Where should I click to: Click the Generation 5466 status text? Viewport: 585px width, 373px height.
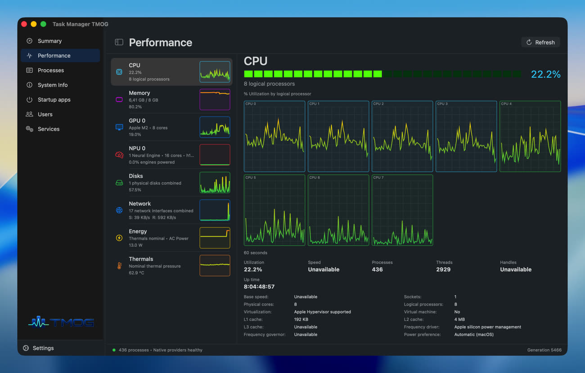(x=544, y=350)
